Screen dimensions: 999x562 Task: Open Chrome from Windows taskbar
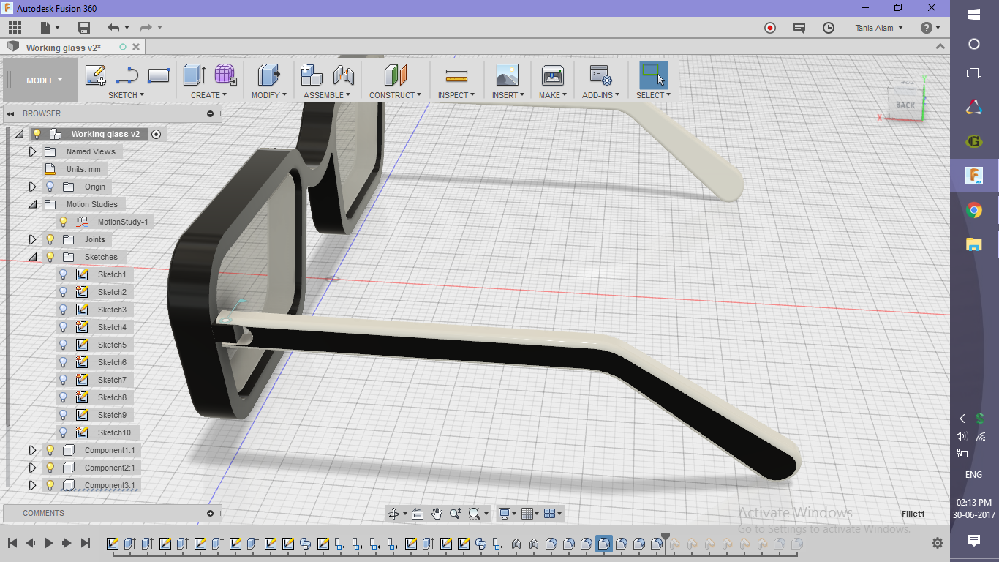pyautogui.click(x=974, y=211)
